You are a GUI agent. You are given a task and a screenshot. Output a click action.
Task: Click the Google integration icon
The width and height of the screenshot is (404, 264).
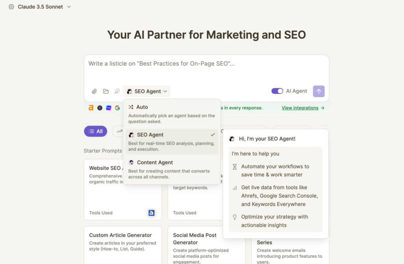pyautogui.click(x=118, y=108)
